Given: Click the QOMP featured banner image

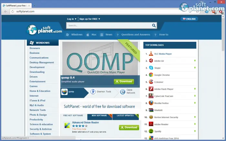Looking at the screenshot, I should coord(100,59).
